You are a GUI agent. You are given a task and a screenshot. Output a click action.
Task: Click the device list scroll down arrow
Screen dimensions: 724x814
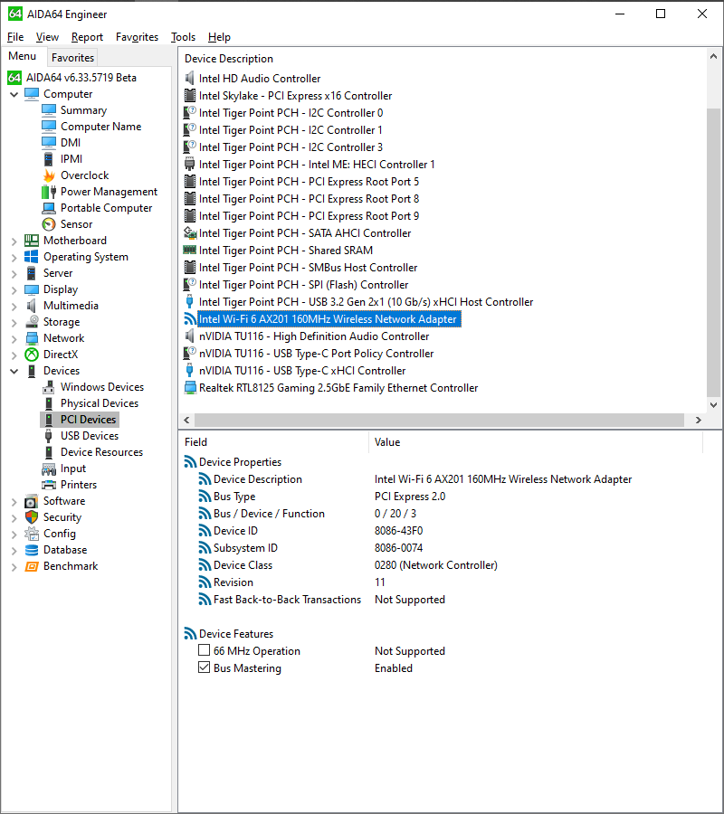coord(714,405)
